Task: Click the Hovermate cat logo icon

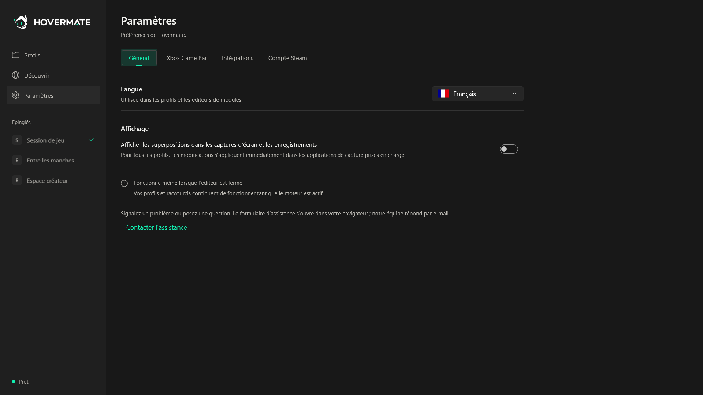Action: pos(21,22)
